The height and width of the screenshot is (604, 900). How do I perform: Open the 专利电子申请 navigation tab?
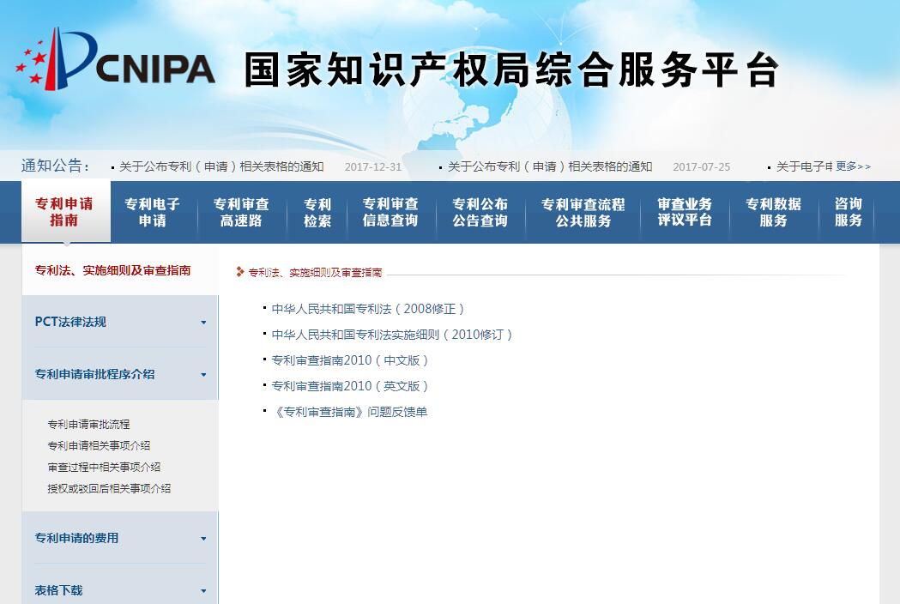pos(152,212)
